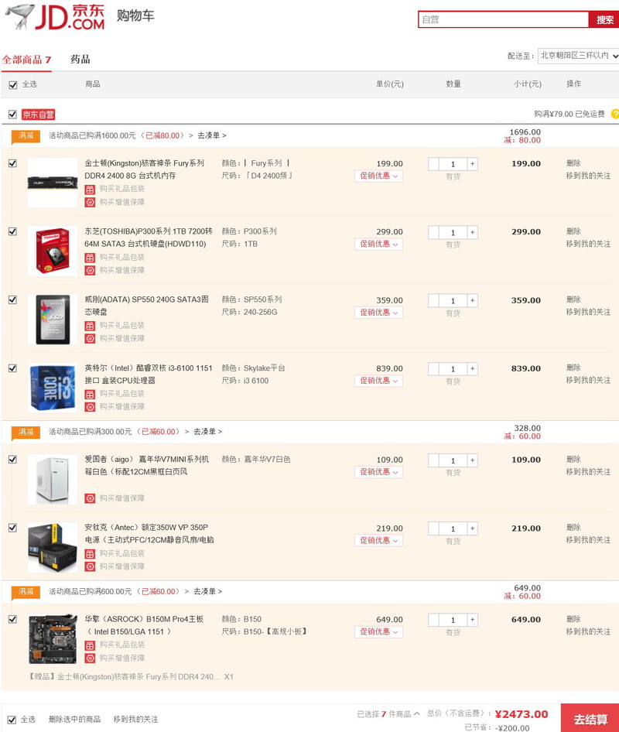This screenshot has height=732, width=619.
Task: Uncheck the ADATA SP550 SSD item
Action: click(x=12, y=299)
